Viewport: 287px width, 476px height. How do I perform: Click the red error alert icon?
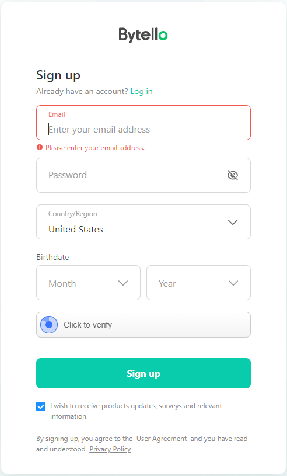40,148
